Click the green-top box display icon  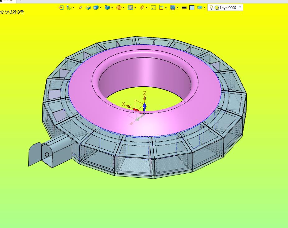(x=88, y=8)
